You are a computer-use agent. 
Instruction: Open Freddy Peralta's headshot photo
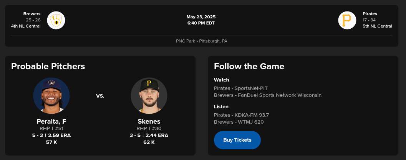tap(51, 96)
